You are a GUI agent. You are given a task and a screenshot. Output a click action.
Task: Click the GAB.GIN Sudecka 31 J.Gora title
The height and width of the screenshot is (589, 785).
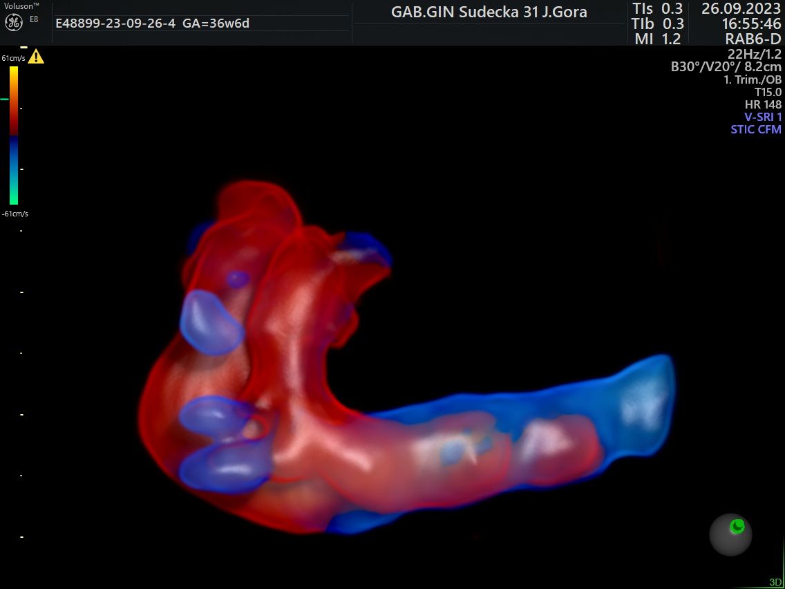[x=489, y=12]
